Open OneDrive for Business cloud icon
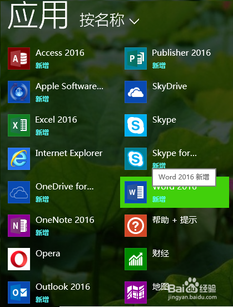The width and height of the screenshot is (233, 307). coord(19,192)
